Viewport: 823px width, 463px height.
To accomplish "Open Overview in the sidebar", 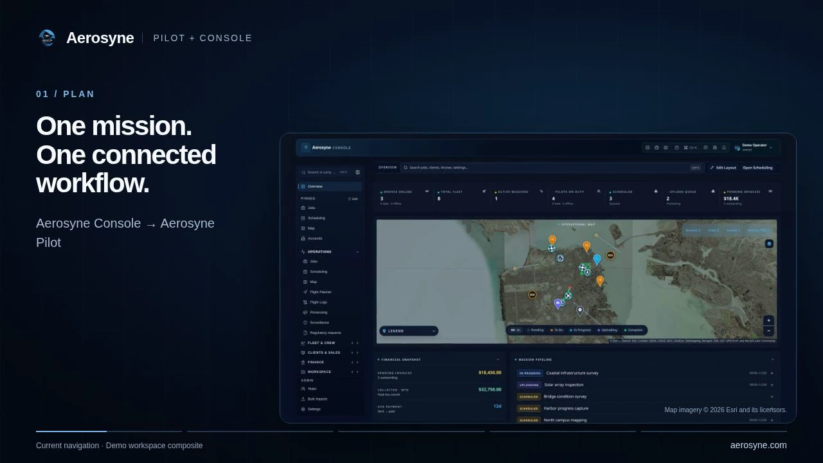I will click(330, 186).
